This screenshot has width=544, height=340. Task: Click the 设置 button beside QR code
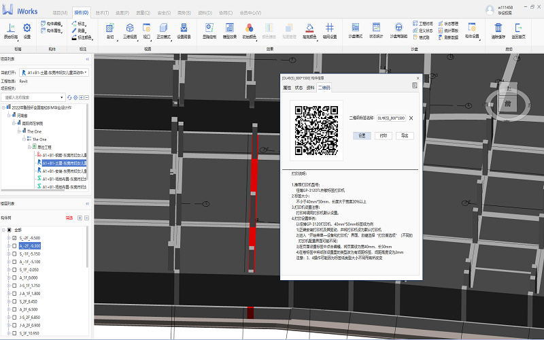[x=362, y=135]
